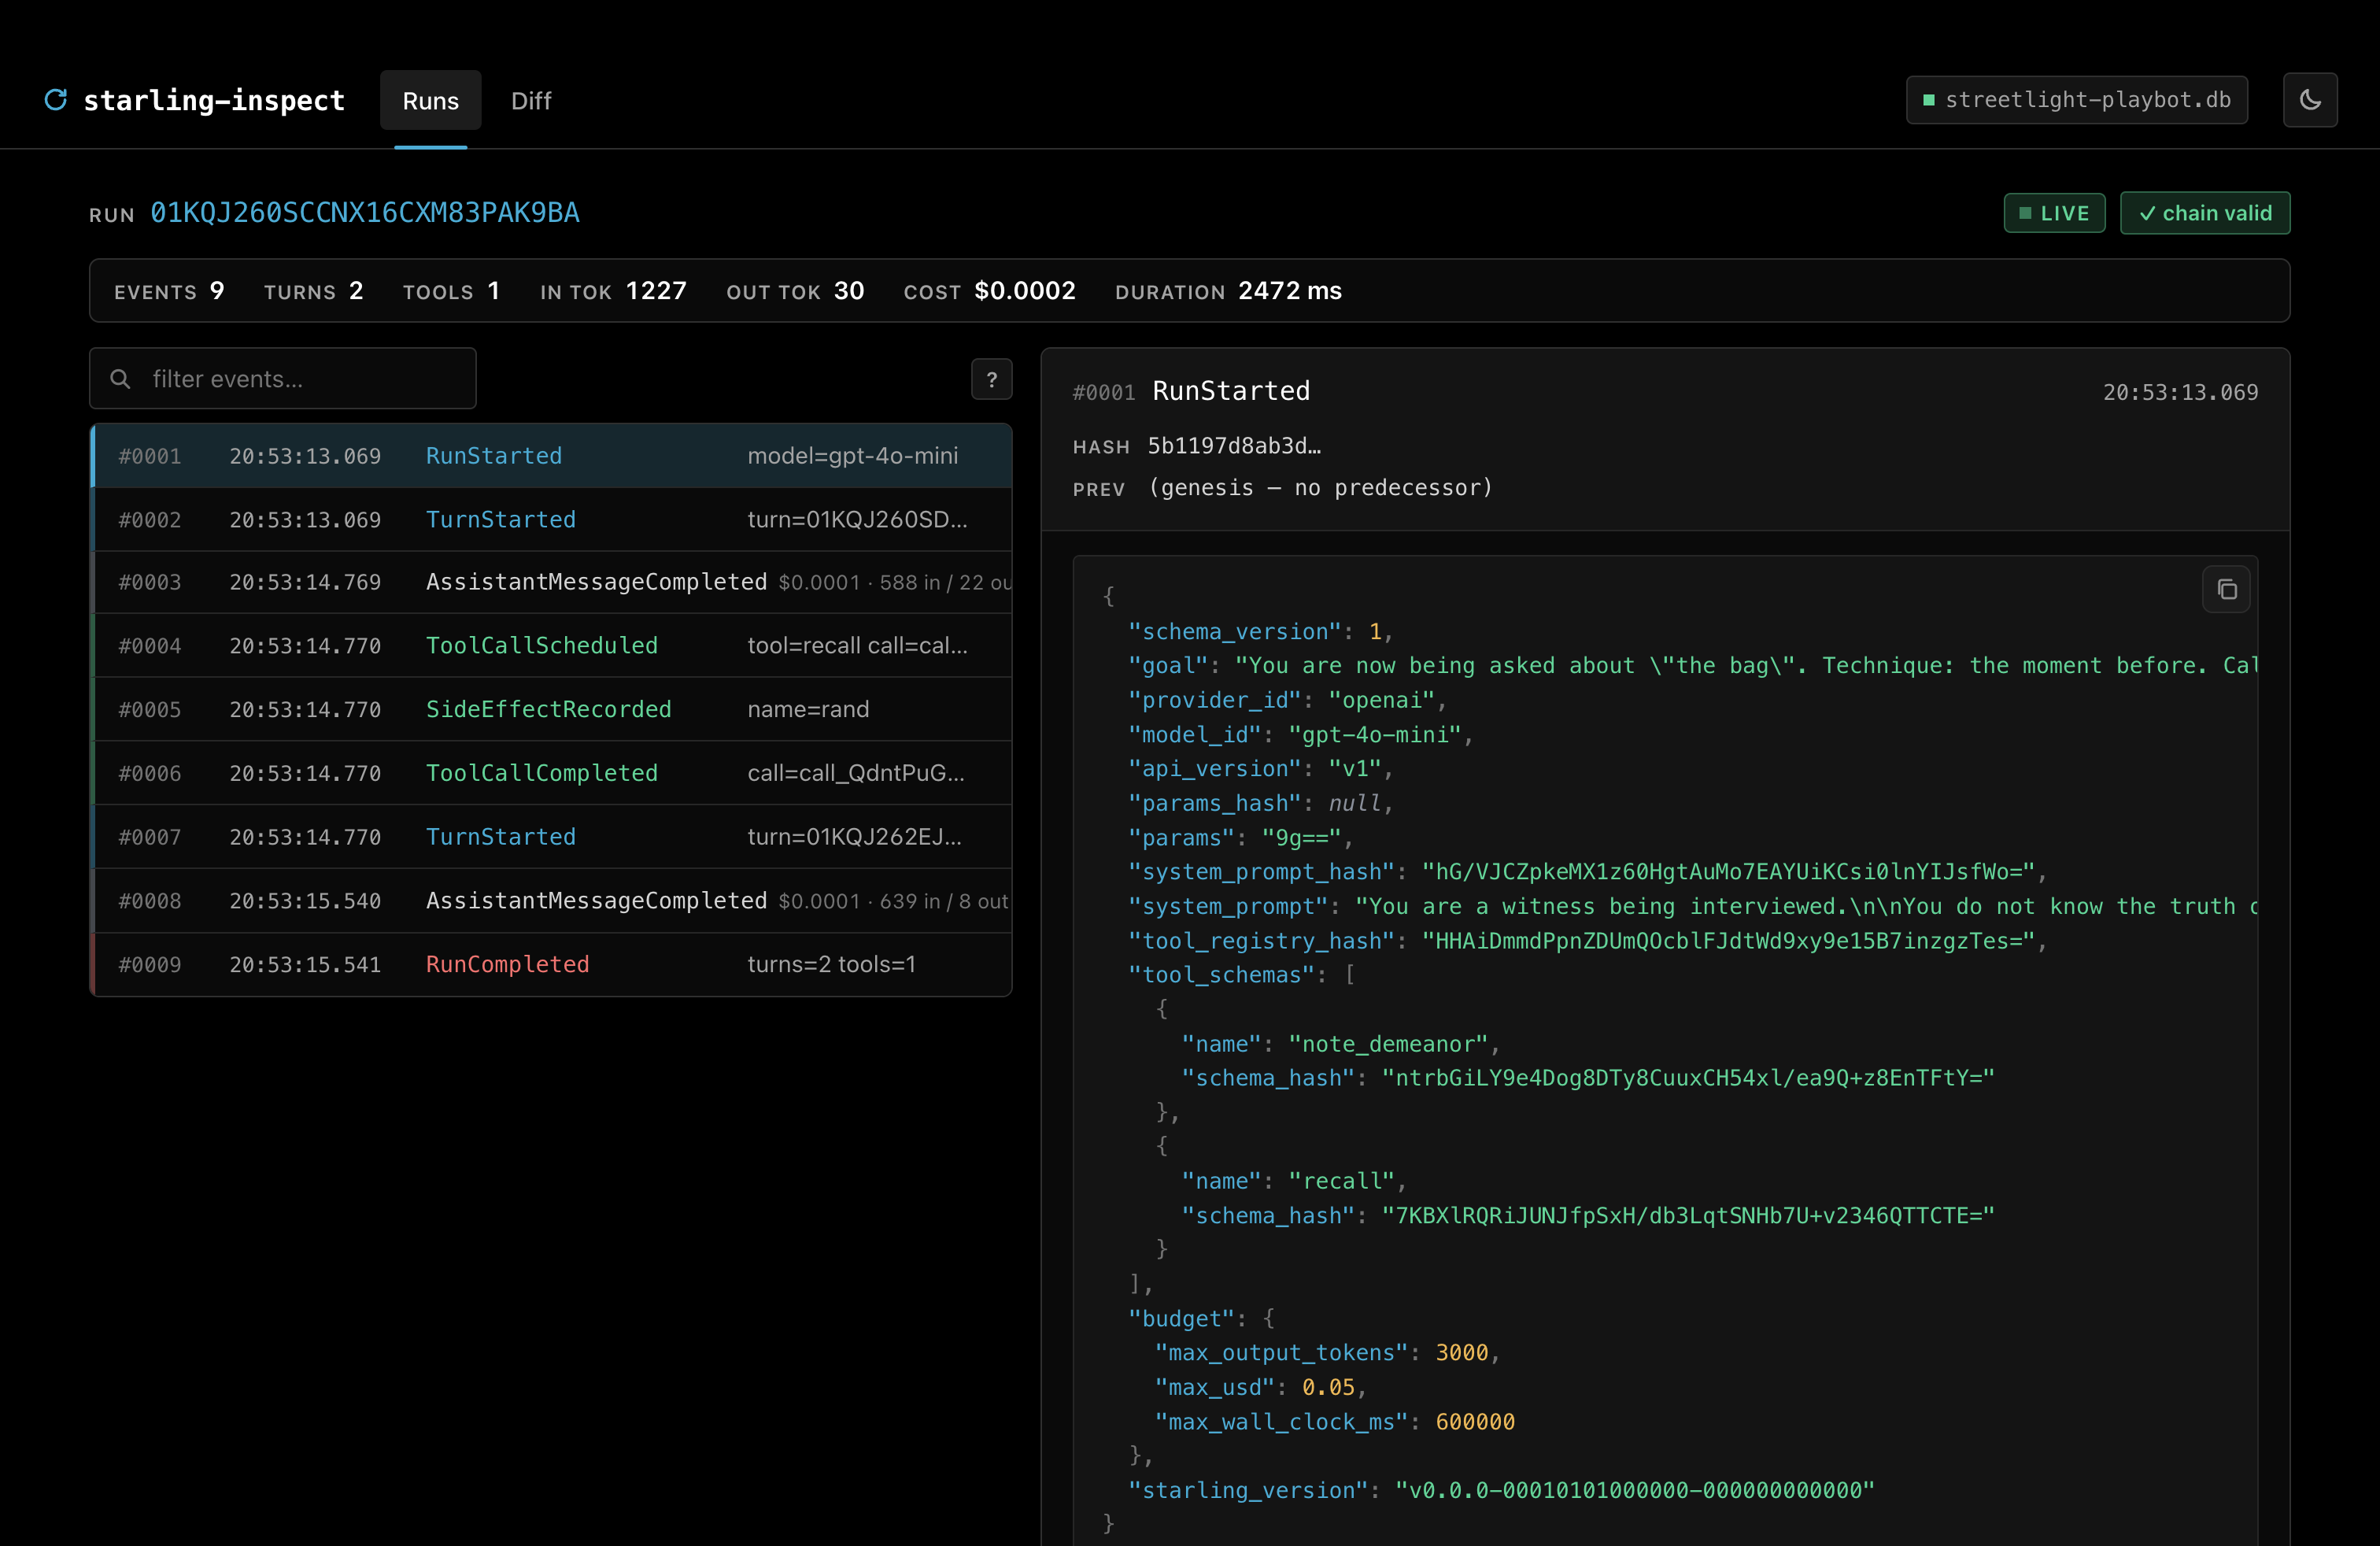Open the streetlight-playbot.db database selector
This screenshot has height=1546, width=2380.
2077,100
